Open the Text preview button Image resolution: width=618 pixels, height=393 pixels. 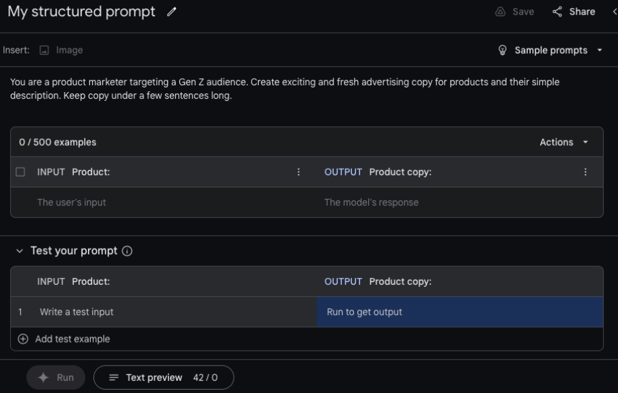point(163,378)
